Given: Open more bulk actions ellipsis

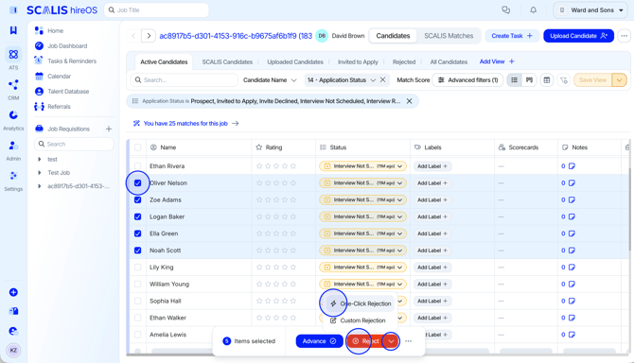Looking at the screenshot, I should [409, 341].
